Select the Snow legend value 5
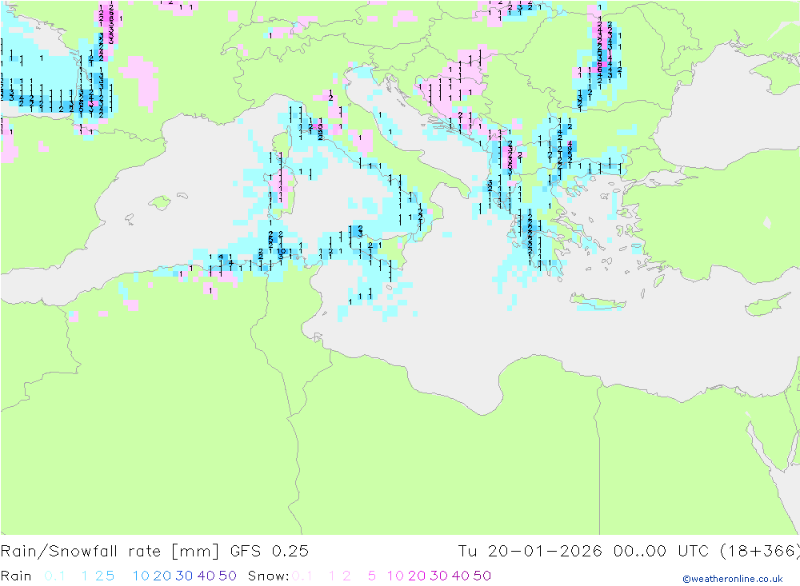The height and width of the screenshot is (586, 800). point(372,576)
